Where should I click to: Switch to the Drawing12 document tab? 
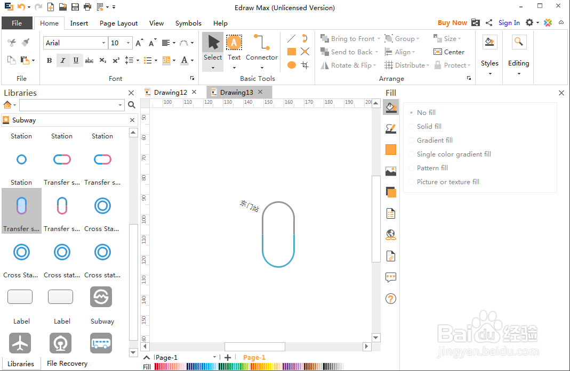tap(170, 92)
